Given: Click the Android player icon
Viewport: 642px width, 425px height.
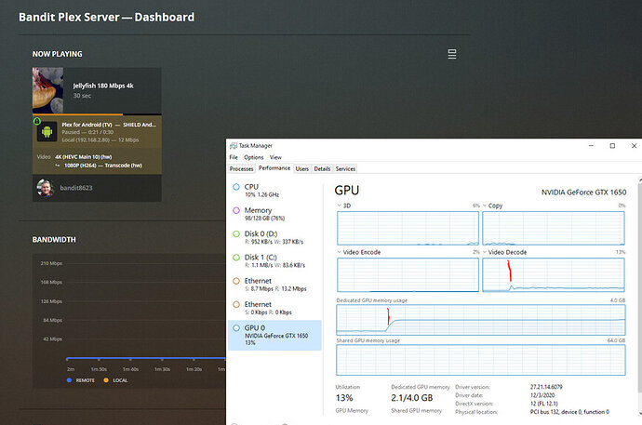Looking at the screenshot, I should pyautogui.click(x=47, y=132).
